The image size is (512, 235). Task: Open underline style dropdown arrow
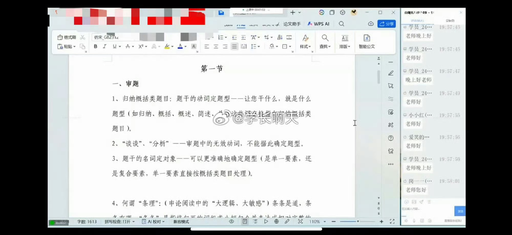click(120, 46)
